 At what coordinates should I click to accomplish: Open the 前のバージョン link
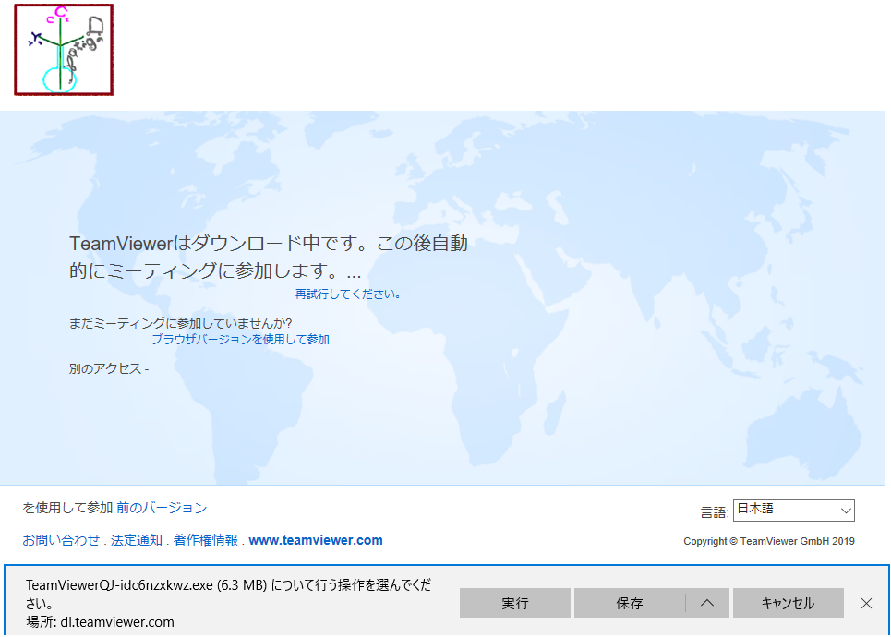point(162,508)
